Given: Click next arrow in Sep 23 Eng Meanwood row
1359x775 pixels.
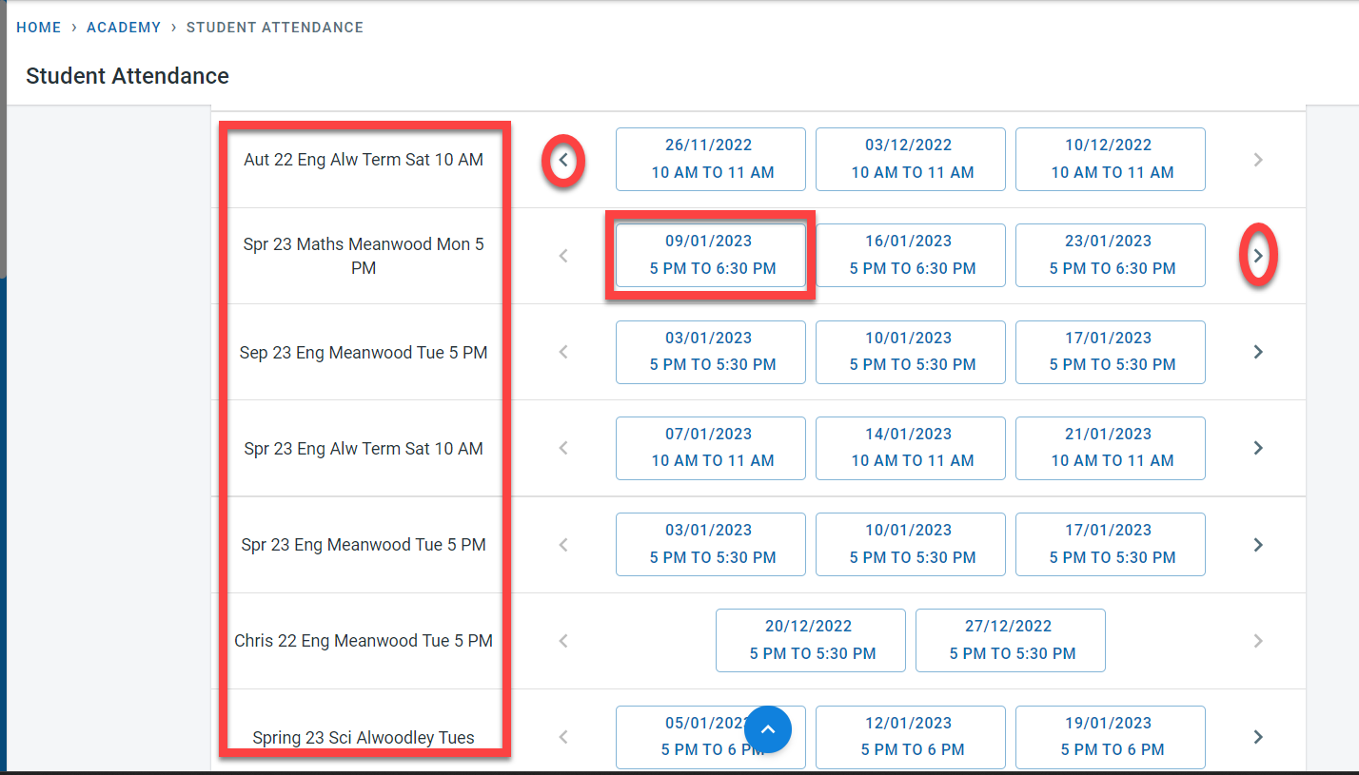Looking at the screenshot, I should click(1258, 352).
